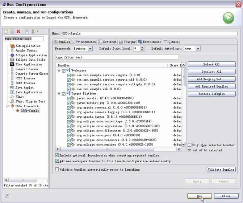This screenshot has height=203, width=243.
Task: Select the OSGi-Sample configuration icon
Action: pyautogui.click(x=17, y=111)
